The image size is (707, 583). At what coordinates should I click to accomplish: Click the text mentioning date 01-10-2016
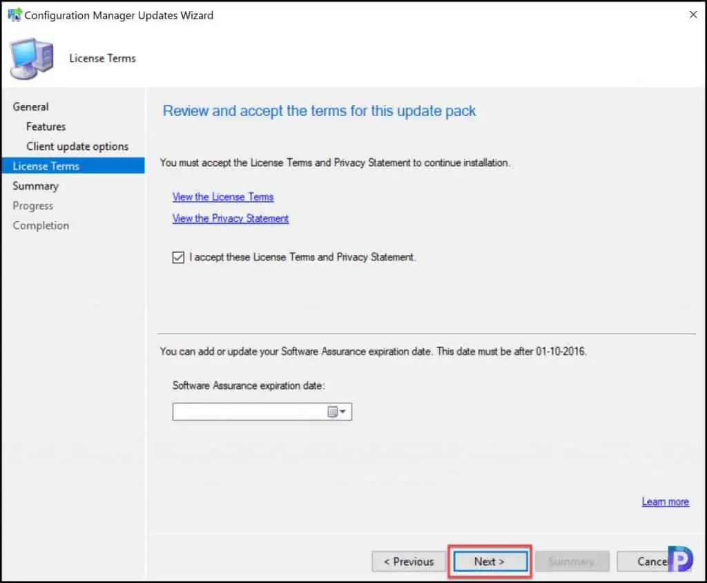coord(374,351)
